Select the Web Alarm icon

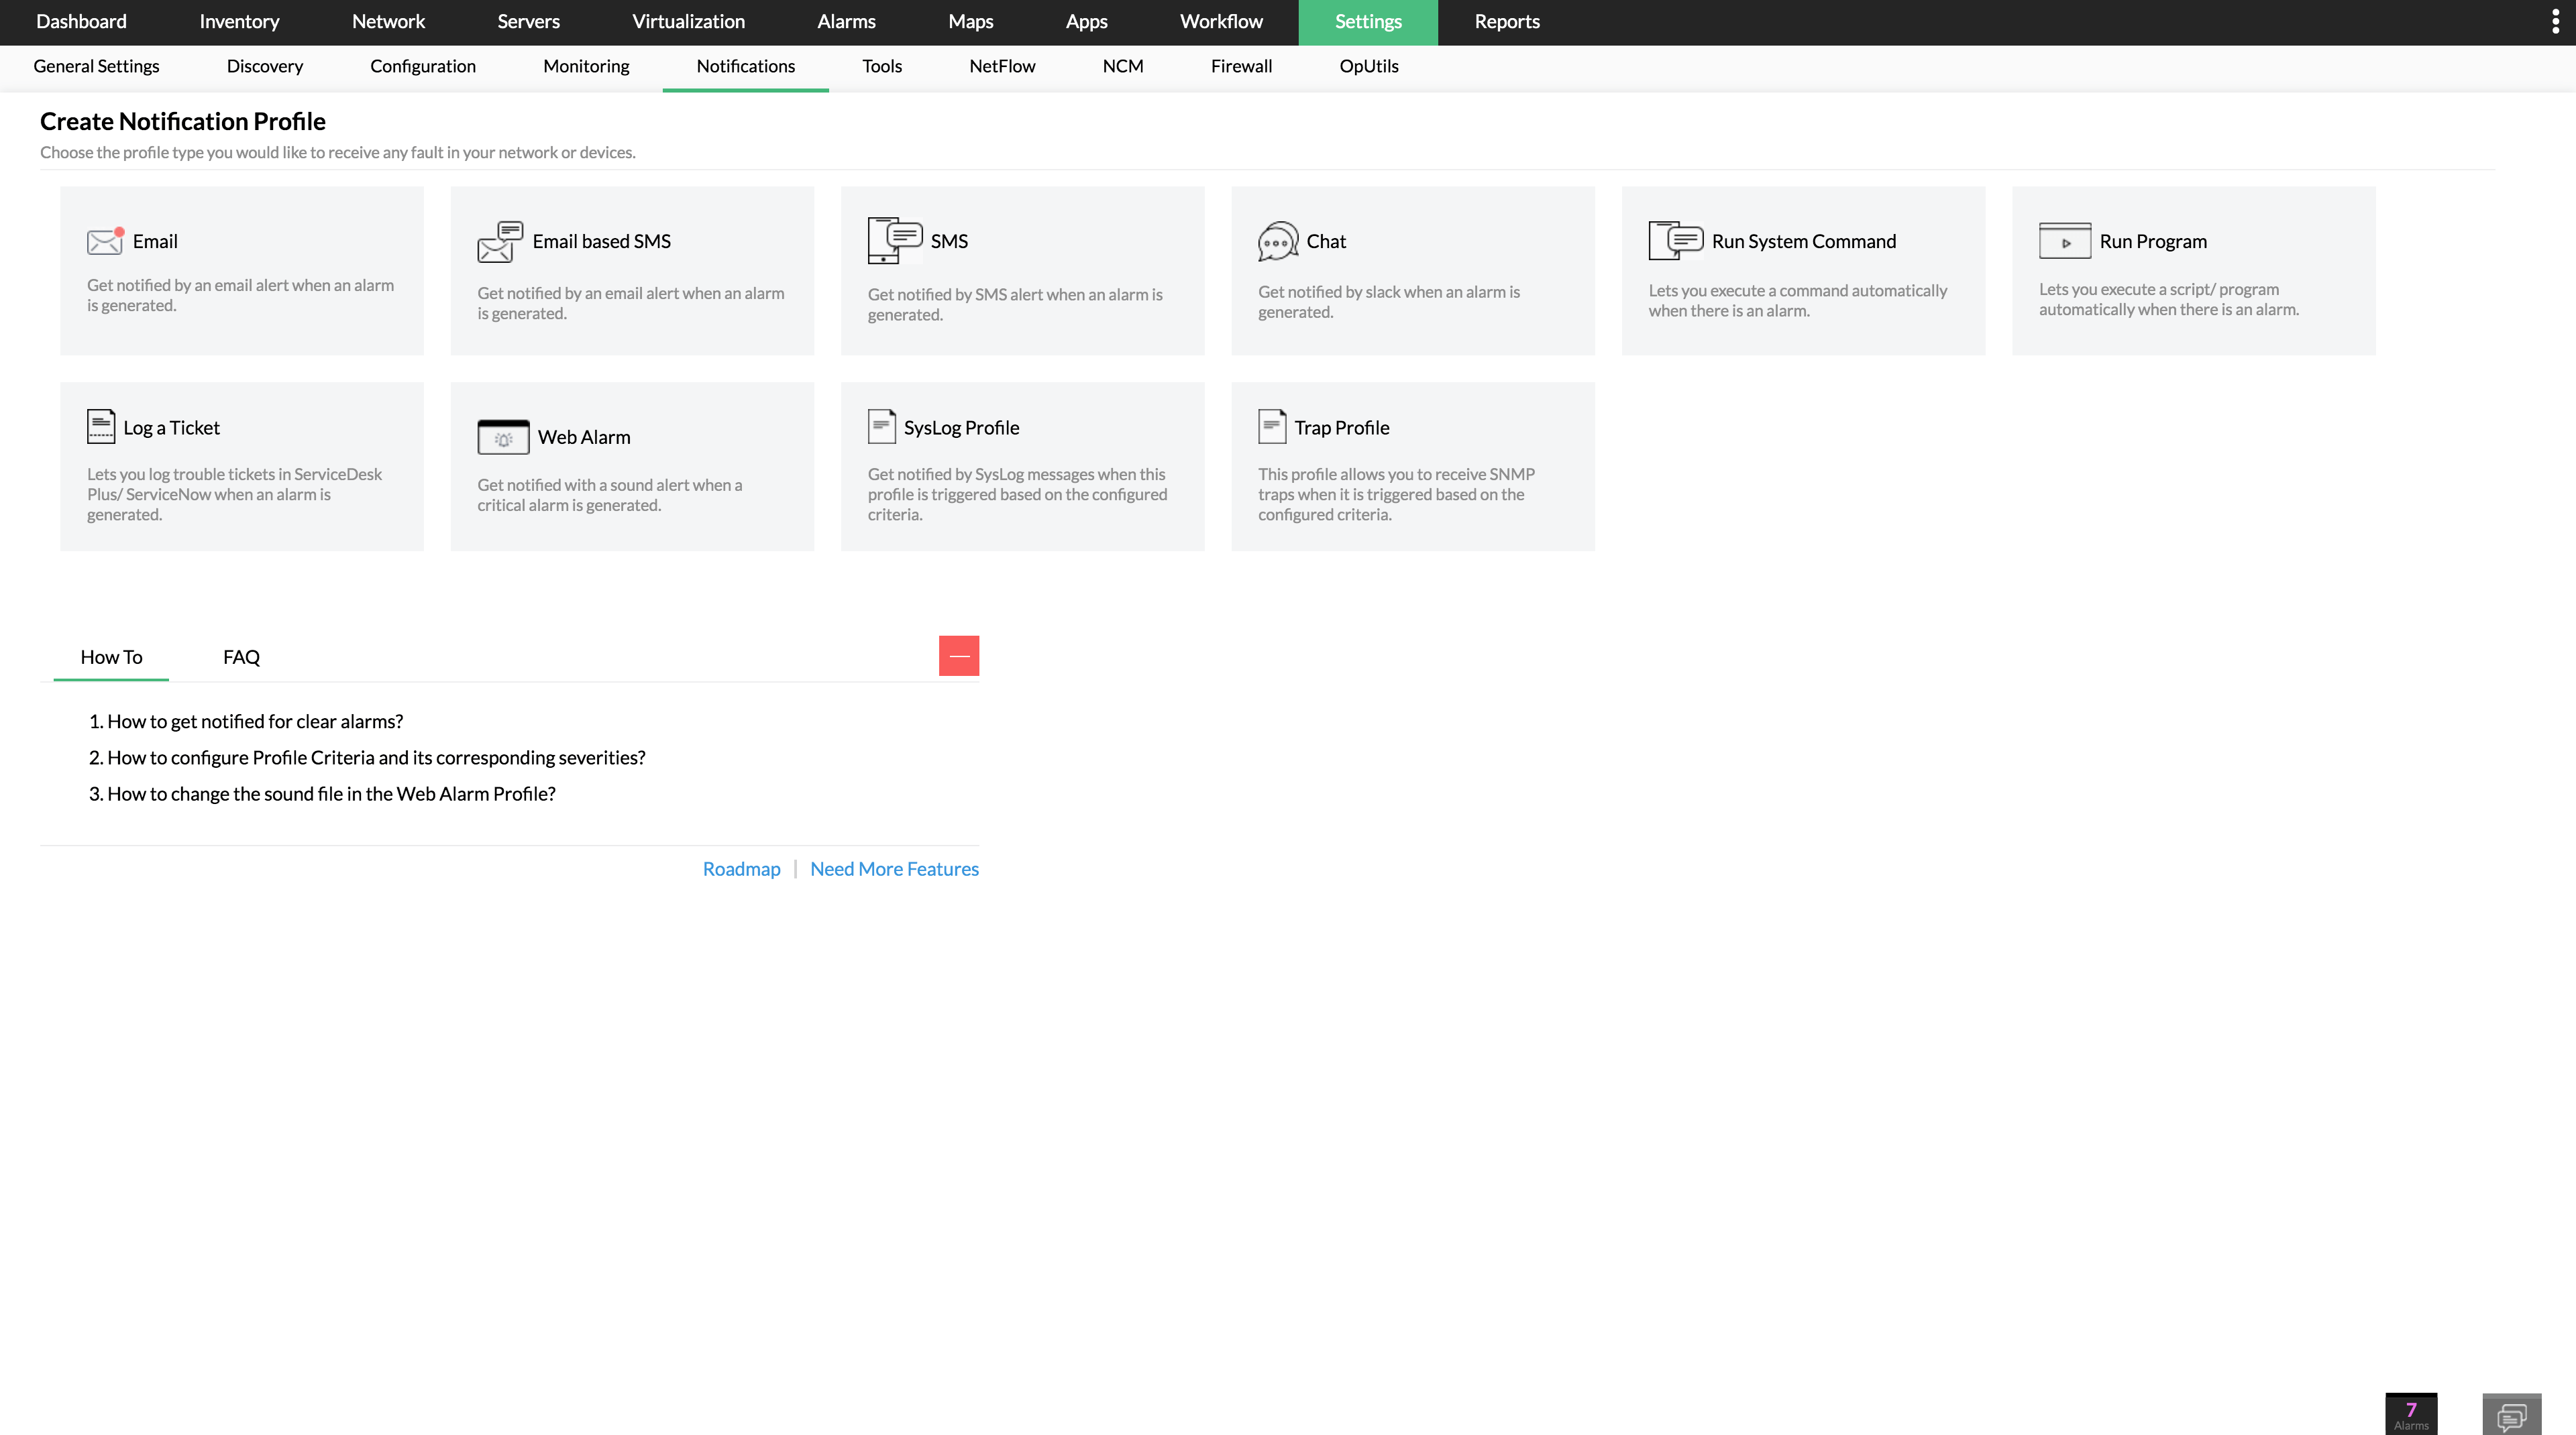(x=503, y=437)
